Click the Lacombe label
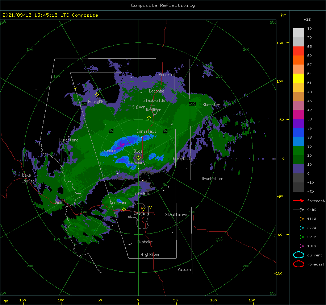 [156, 91]
